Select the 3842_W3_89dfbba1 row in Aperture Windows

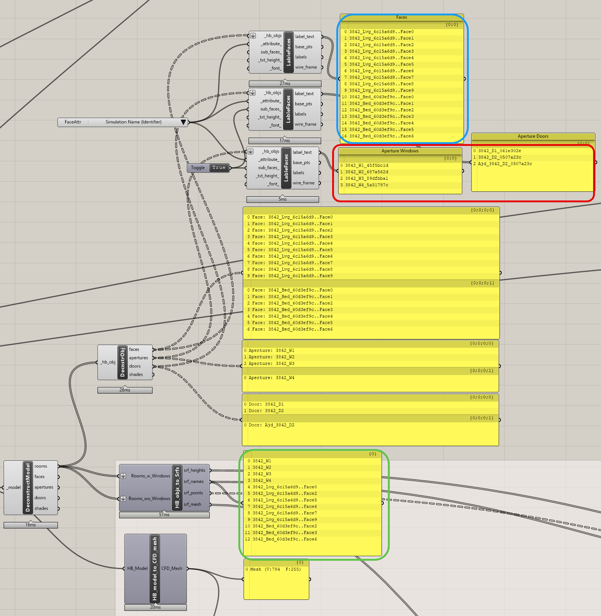(366, 179)
